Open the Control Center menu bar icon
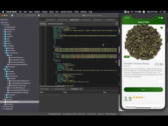Image resolution: width=168 pixels, height=126 pixels. pyautogui.click(x=164, y=12)
